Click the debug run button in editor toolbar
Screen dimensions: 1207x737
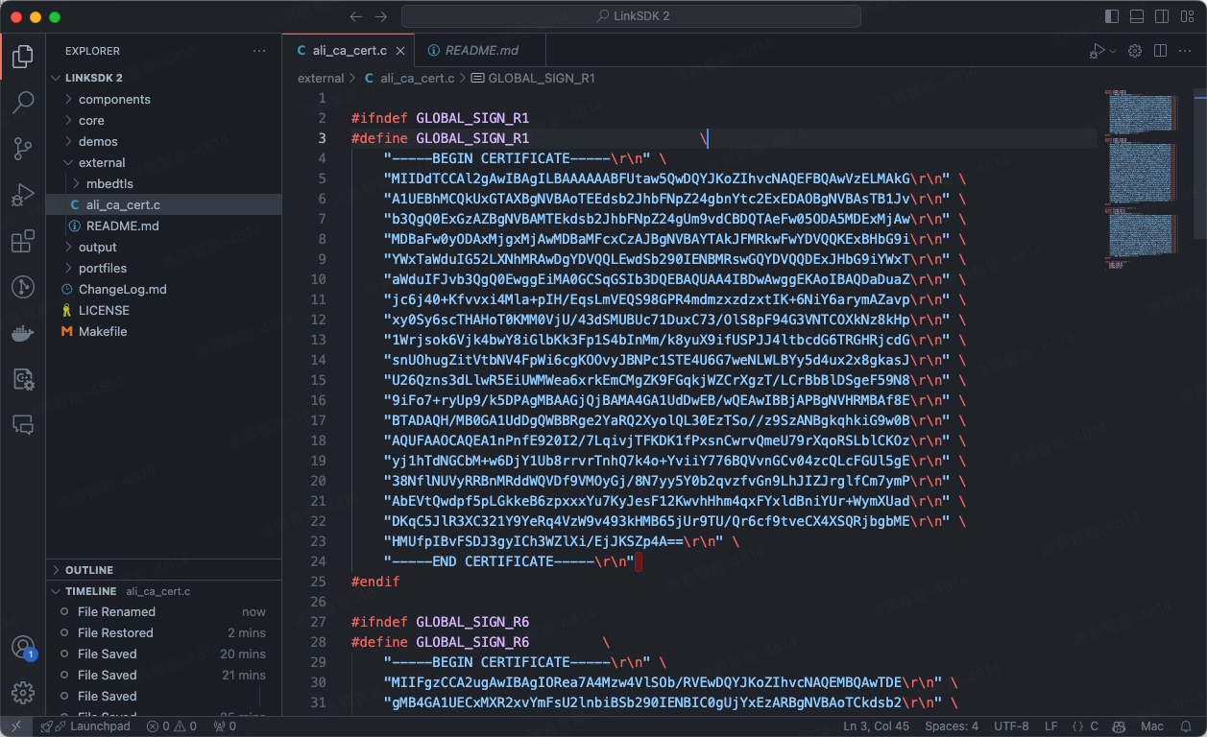click(x=1097, y=51)
